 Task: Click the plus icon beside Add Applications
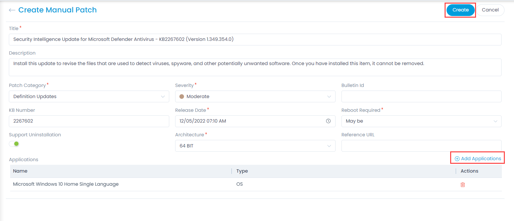coord(457,159)
